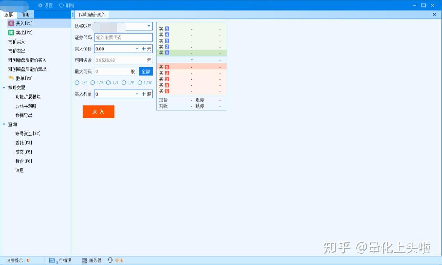Select the 1/3 position radio button
The width and height of the screenshot is (442, 265).
(92, 83)
